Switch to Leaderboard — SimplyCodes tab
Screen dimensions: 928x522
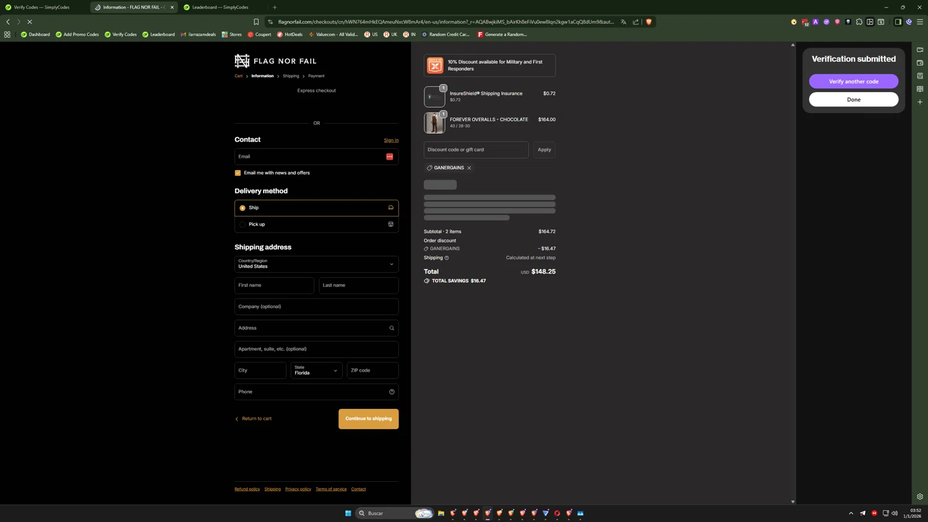tap(220, 7)
